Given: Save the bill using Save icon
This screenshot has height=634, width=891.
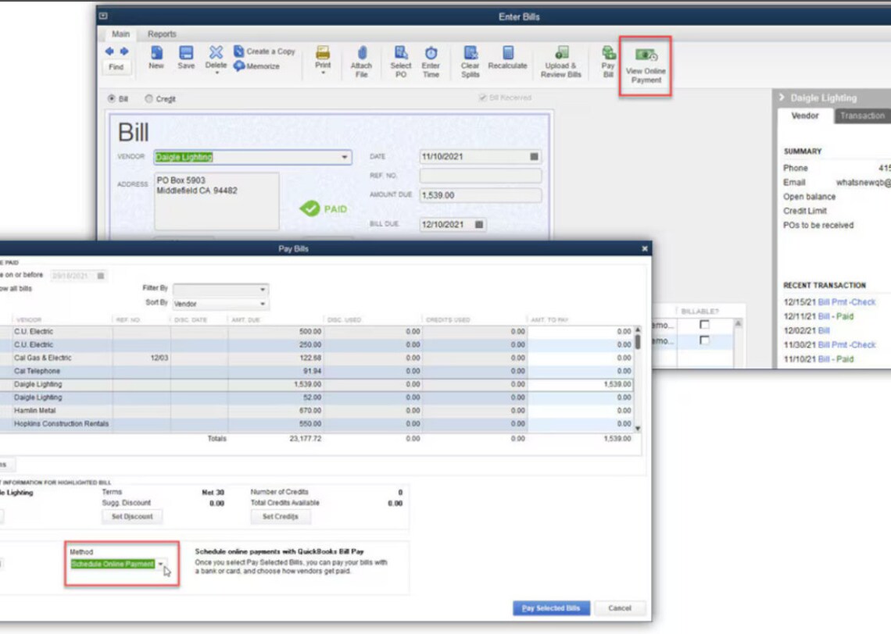Looking at the screenshot, I should (x=186, y=58).
